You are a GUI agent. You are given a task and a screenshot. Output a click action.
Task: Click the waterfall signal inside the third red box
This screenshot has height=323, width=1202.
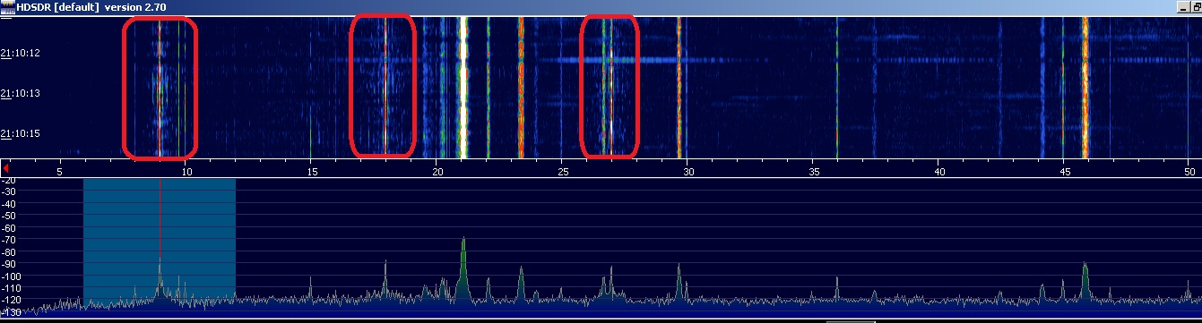click(x=606, y=85)
